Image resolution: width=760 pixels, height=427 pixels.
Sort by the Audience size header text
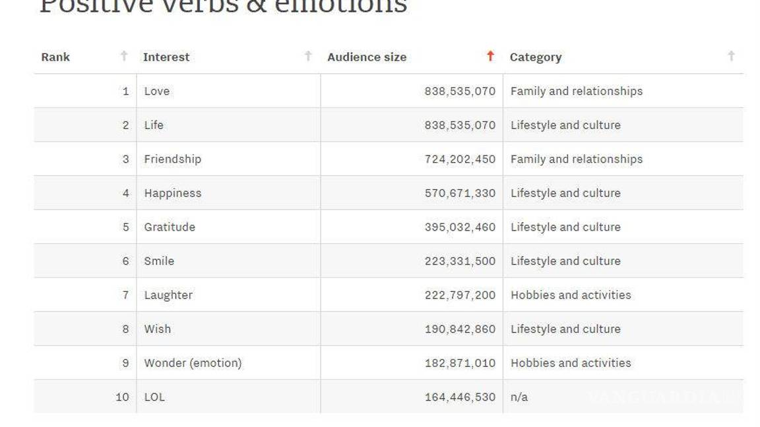click(x=367, y=57)
